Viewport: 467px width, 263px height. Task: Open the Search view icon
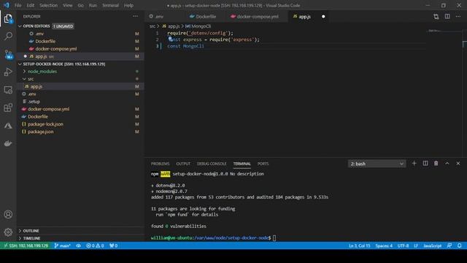pos(8,37)
